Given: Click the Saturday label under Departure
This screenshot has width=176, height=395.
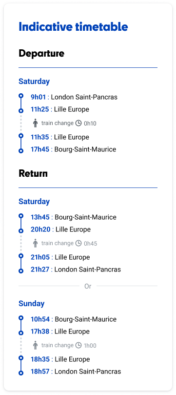Looking at the screenshot, I should coord(34,82).
